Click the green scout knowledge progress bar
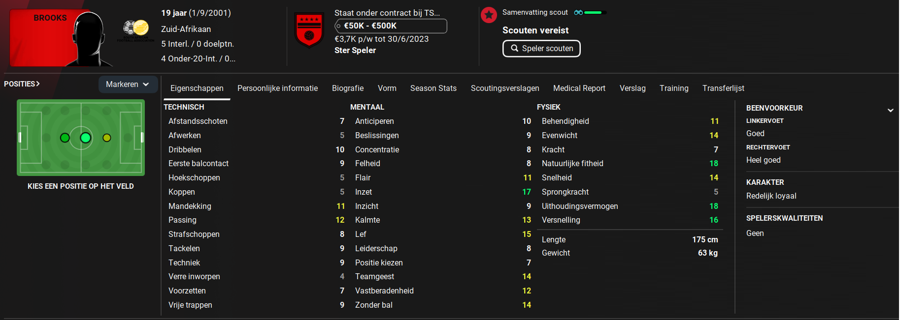The image size is (900, 320). (x=595, y=12)
